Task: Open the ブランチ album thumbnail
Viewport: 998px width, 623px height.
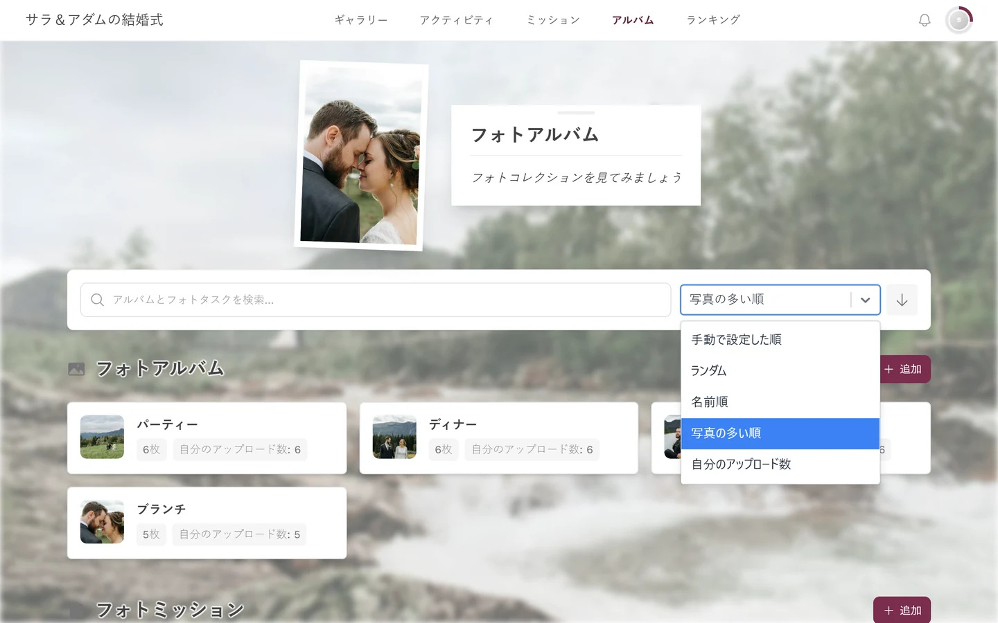Action: click(102, 522)
